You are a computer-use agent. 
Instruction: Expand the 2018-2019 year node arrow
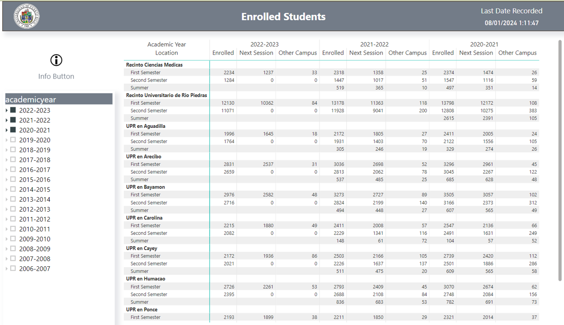(6, 150)
